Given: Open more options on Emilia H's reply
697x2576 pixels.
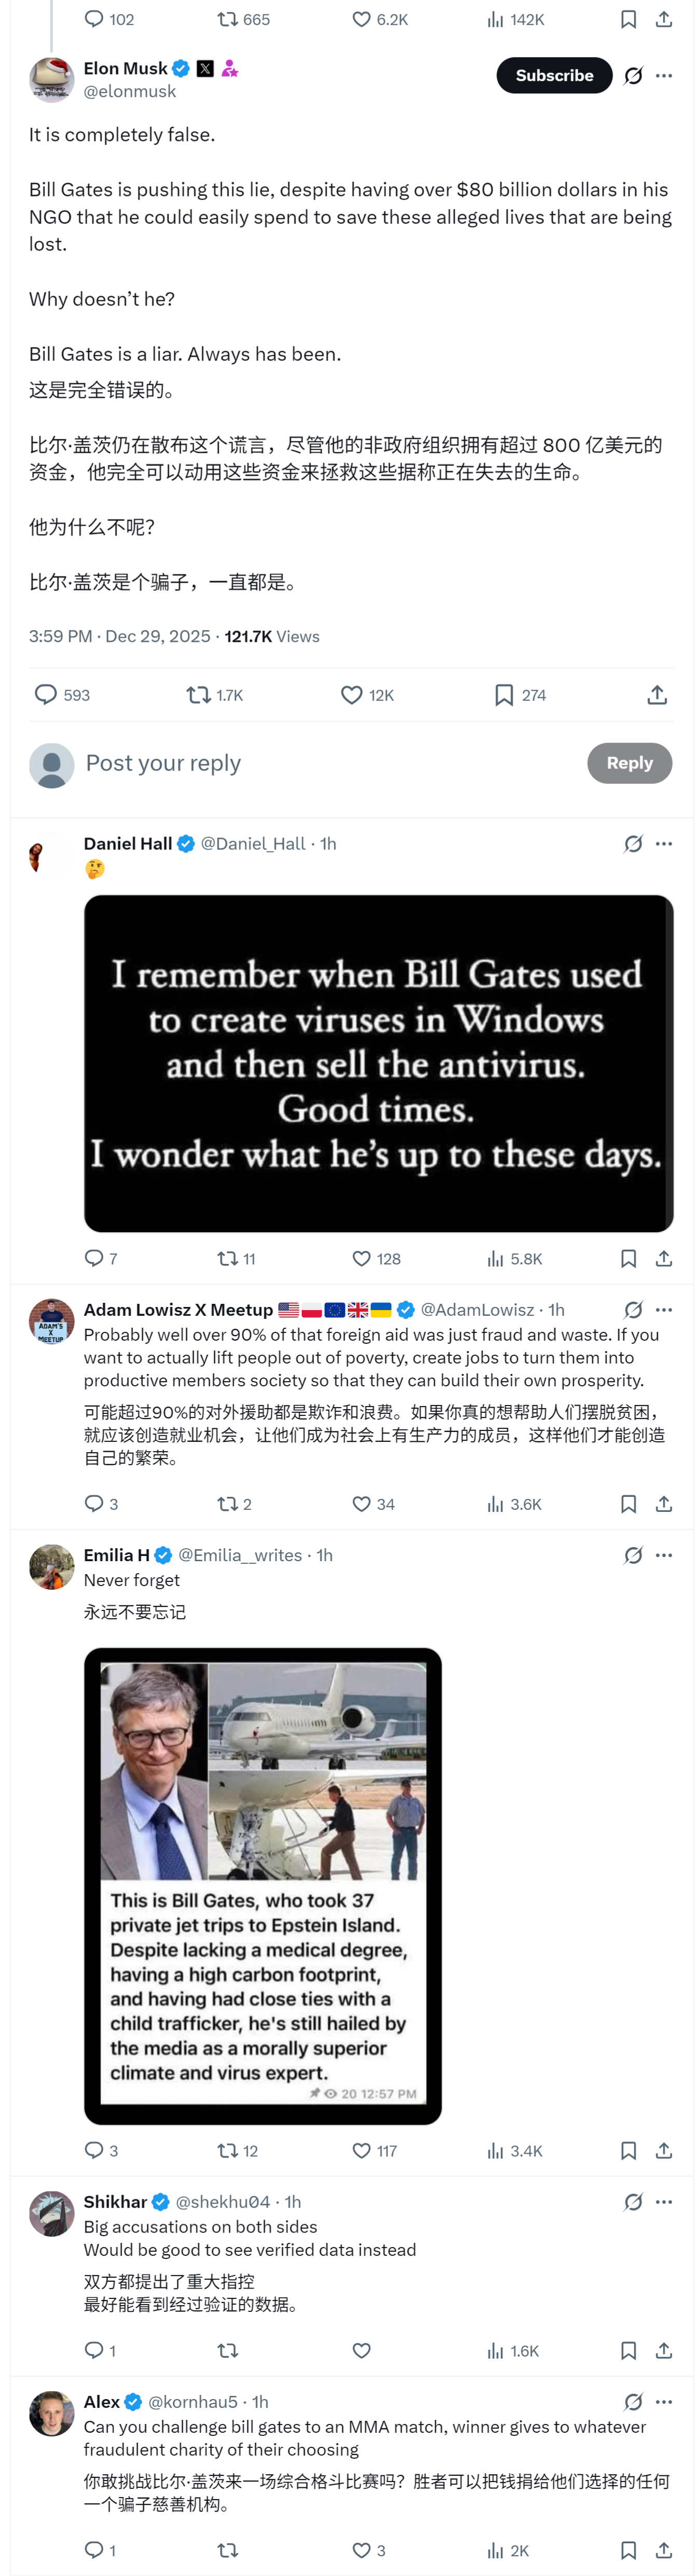Looking at the screenshot, I should click(x=664, y=1555).
